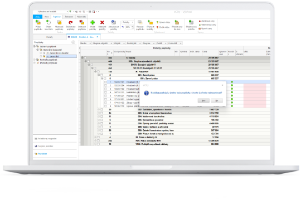
Task: Open the Položky combo box in the ribbon
Action: (128, 22)
